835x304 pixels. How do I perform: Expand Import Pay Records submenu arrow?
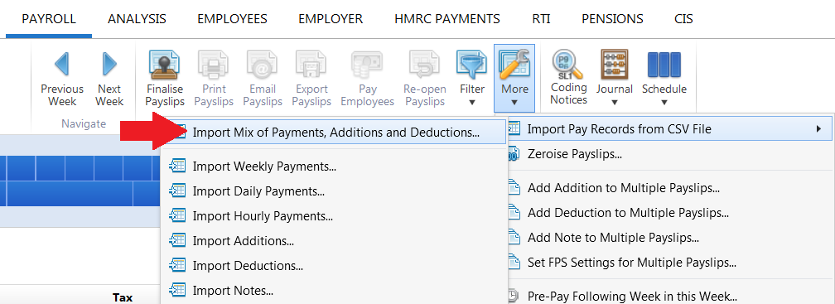pos(819,128)
